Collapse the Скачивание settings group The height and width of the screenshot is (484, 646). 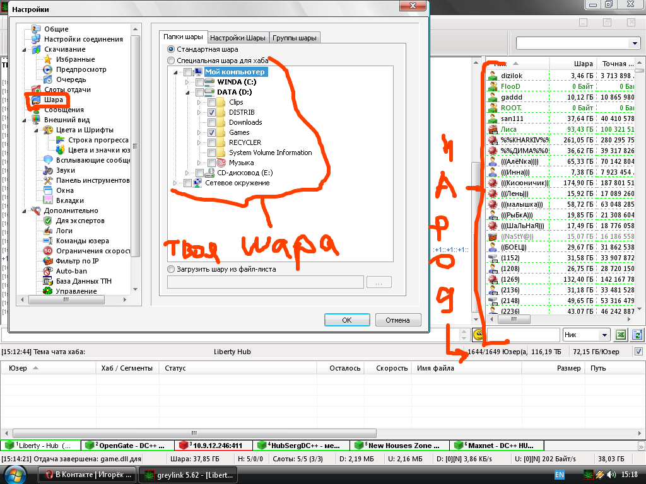pos(24,49)
